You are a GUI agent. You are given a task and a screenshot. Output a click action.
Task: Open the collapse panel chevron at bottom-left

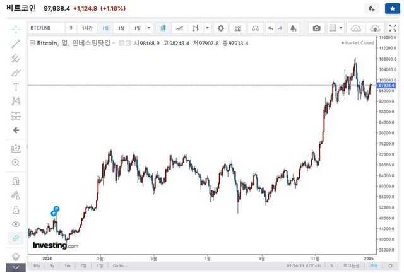[16, 267]
